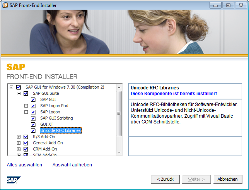The width and height of the screenshot is (249, 190).
Task: Uncheck SAP GUI for Windows 7.30 checkbox
Action: [19, 87]
